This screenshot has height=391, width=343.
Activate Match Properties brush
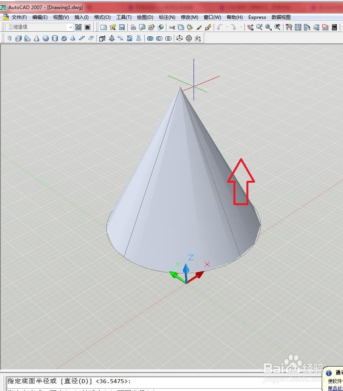pyautogui.click(x=199, y=27)
